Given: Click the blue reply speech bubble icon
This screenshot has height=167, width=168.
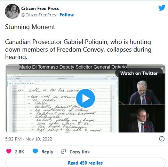Looking at the screenshot, I should point(35,151).
